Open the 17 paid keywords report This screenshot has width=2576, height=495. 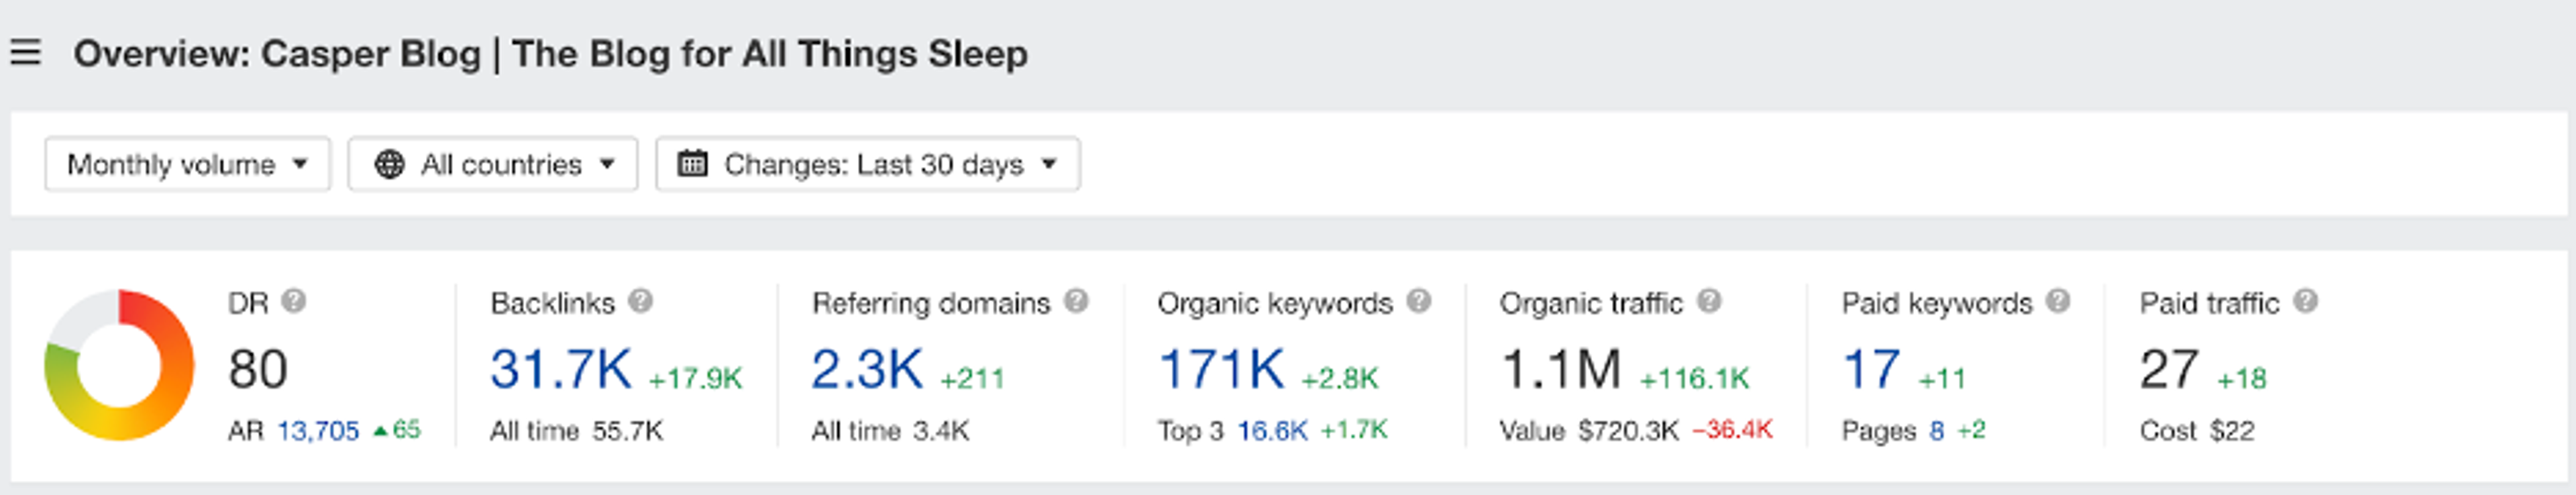1871,369
